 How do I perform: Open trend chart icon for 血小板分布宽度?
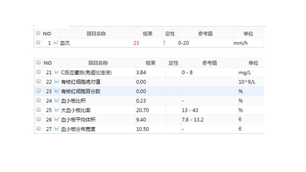(x=57, y=129)
